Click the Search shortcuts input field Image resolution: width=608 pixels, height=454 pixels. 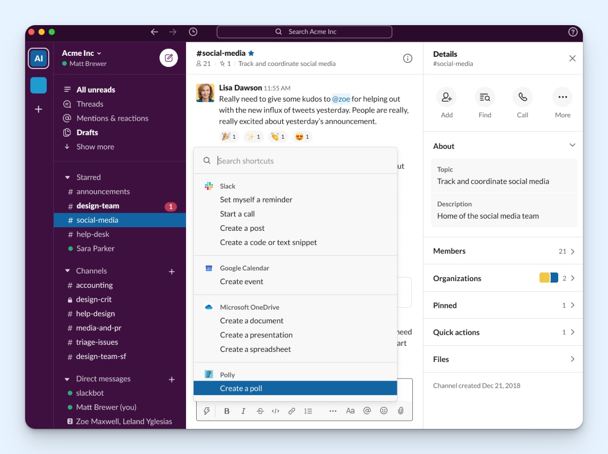tap(302, 161)
